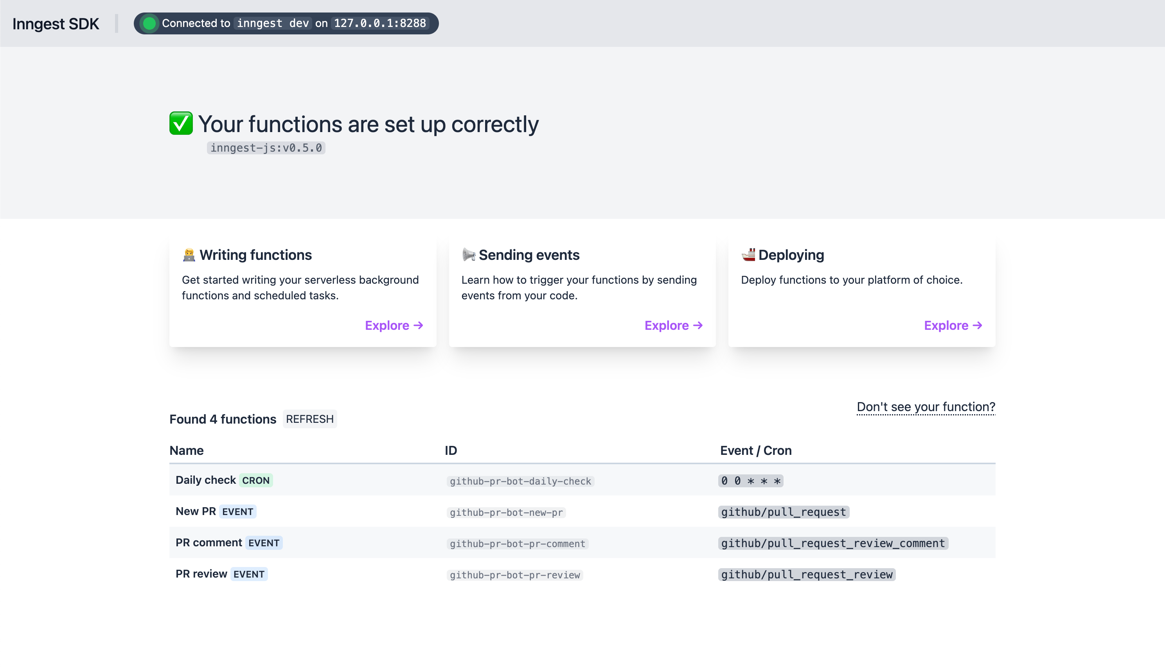Viewport: 1165px width, 669px height.
Task: Click the 127.0.0.1:8288 address label
Action: (x=380, y=23)
